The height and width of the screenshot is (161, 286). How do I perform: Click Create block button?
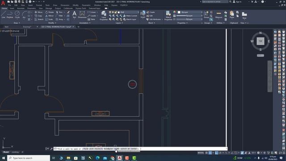(x=151, y=12)
